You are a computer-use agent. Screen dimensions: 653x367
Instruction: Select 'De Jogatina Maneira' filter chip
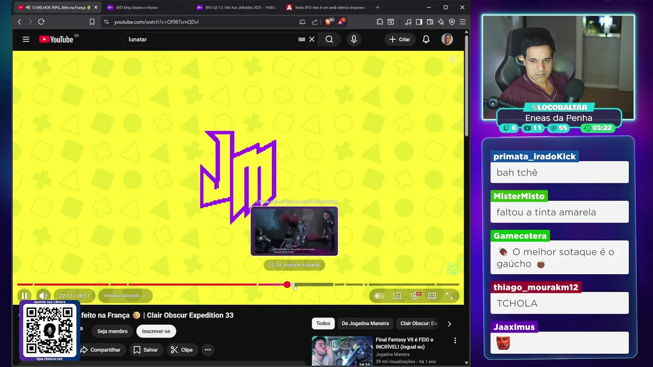[365, 323]
